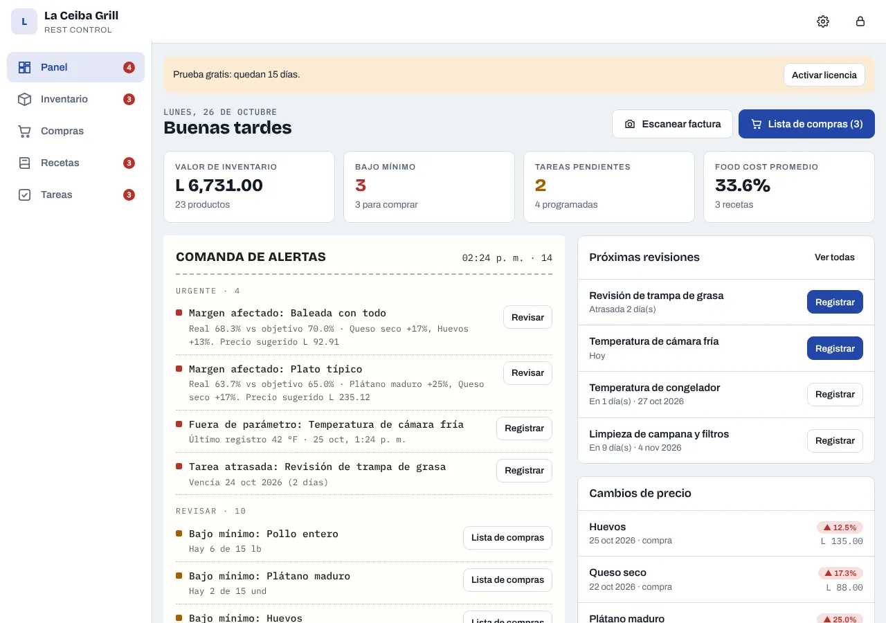The height and width of the screenshot is (623, 886).
Task: Click Ver todas in Próximas revisiones
Action: [835, 258]
